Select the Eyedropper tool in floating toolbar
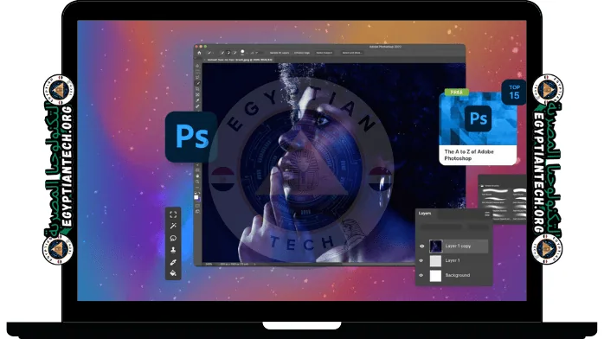 [x=173, y=262]
